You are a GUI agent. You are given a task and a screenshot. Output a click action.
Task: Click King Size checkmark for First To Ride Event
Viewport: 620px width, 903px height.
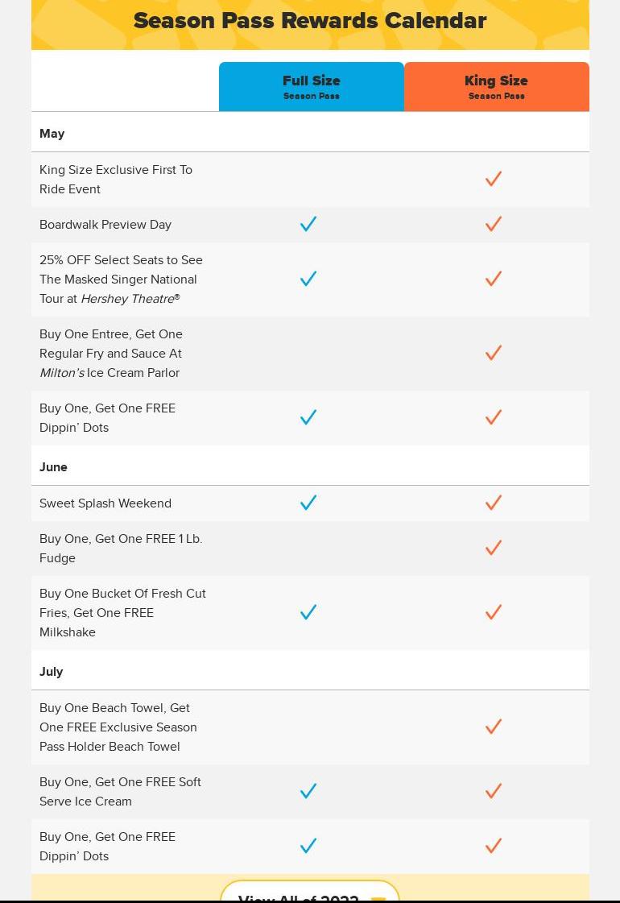pos(494,179)
